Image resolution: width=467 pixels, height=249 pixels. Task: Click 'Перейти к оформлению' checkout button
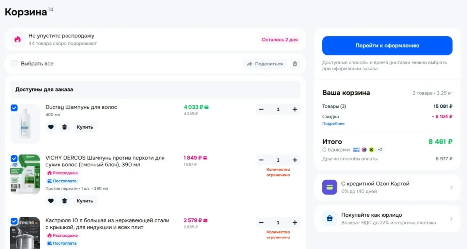click(x=387, y=46)
